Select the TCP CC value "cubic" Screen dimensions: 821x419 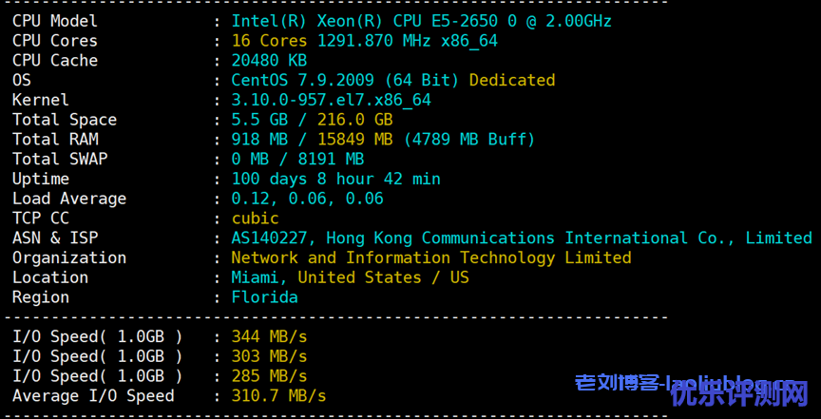(255, 219)
